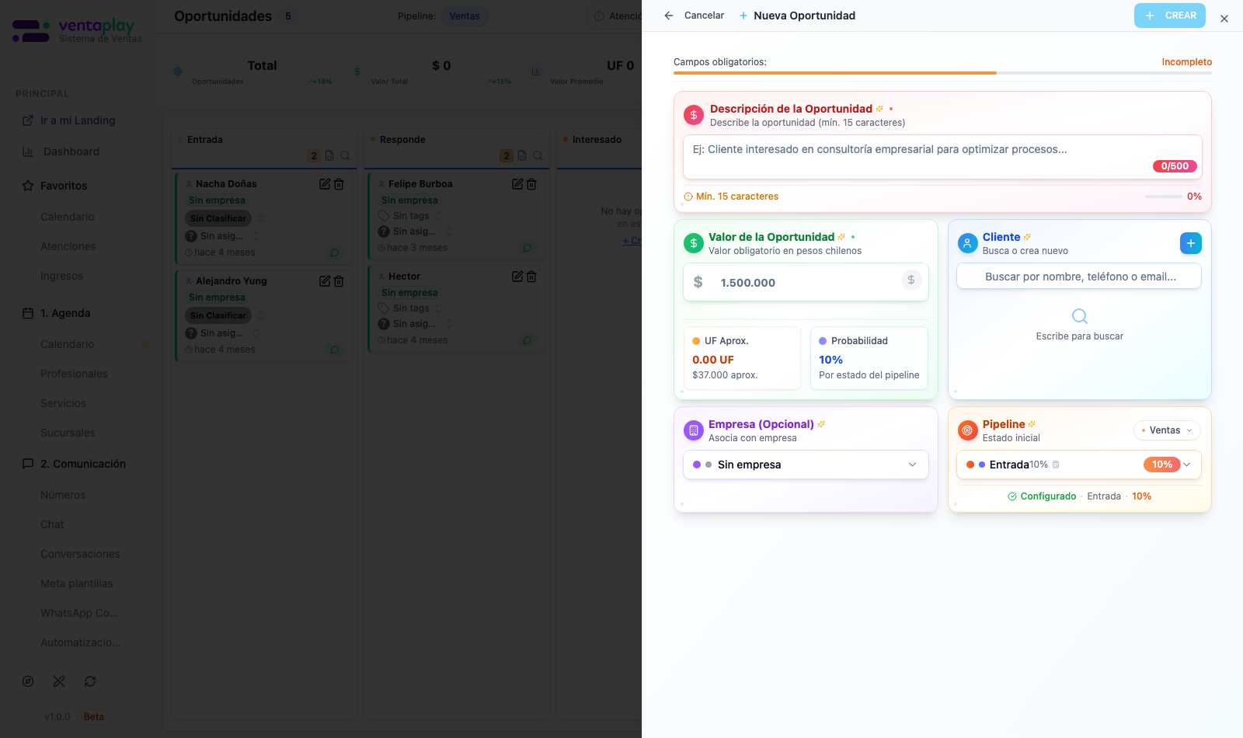This screenshot has width=1243, height=738.
Task: Open Ingresos in sidebar
Action: coord(61,276)
